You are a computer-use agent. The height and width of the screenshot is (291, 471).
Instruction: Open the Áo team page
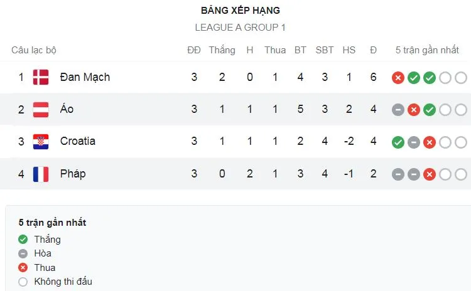(x=67, y=109)
